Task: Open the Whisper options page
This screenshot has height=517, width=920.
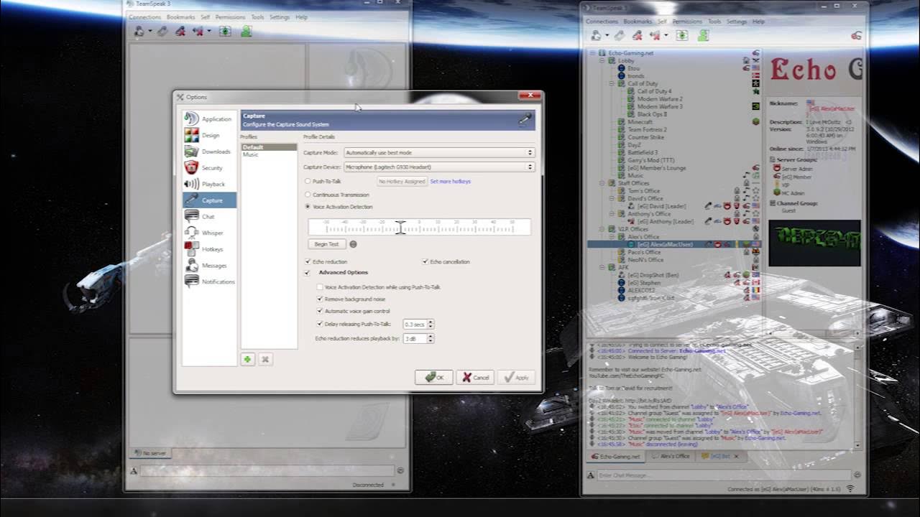Action: click(209, 233)
